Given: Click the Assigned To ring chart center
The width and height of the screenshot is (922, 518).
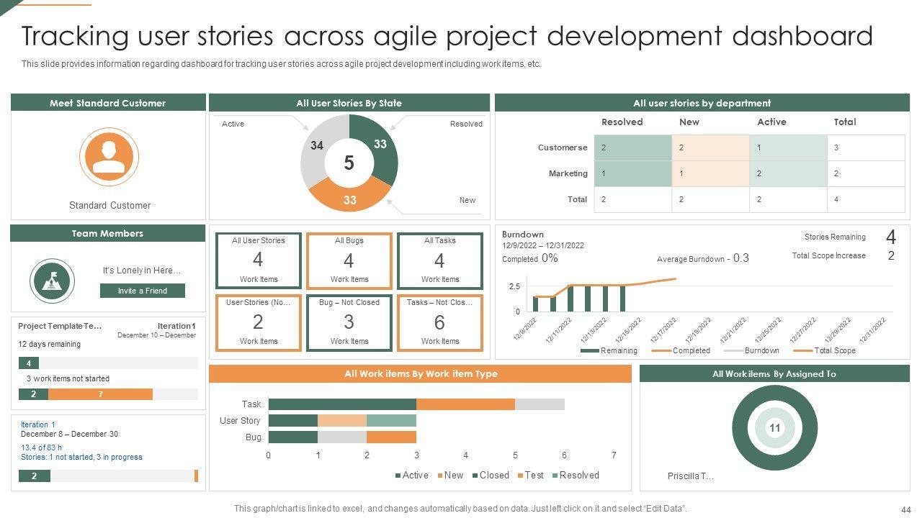Looking at the screenshot, I should (774, 428).
